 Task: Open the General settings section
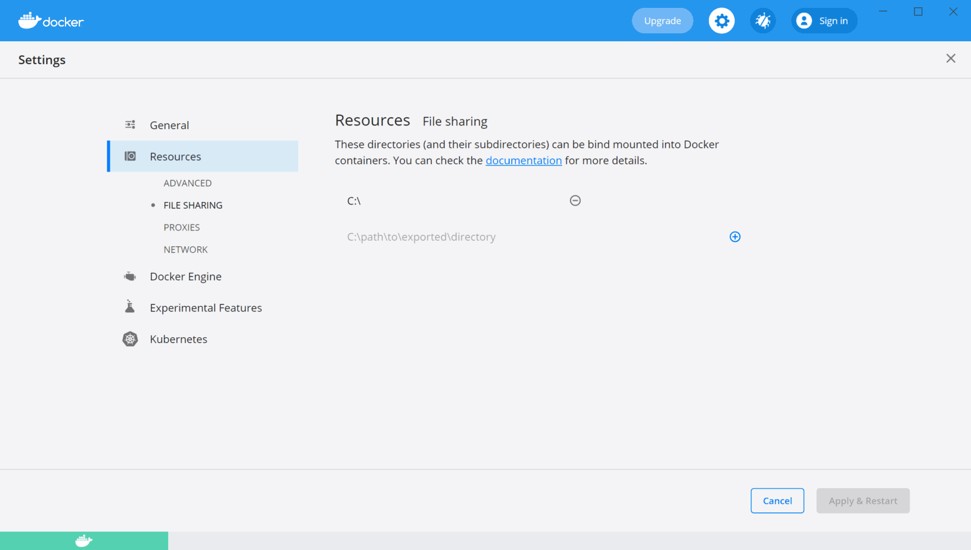tap(169, 125)
